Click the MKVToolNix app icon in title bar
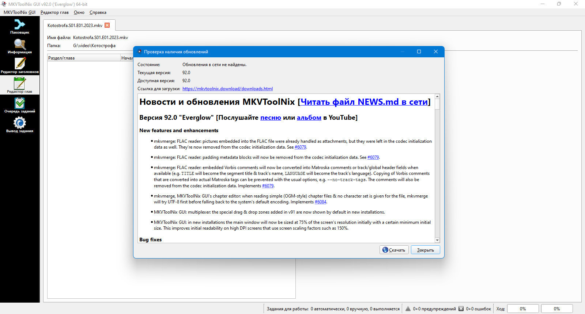Viewport: 585px width, 314px height. 4,4
